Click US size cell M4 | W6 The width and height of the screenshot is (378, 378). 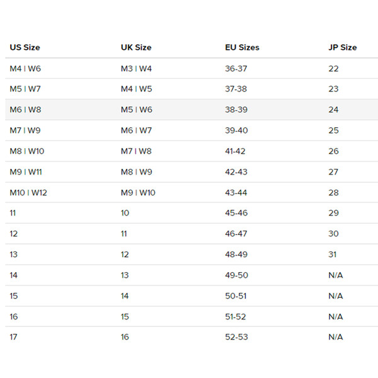[x=26, y=68]
